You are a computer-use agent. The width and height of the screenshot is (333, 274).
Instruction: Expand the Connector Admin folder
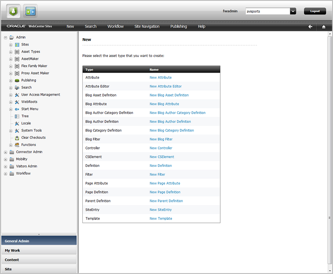(x=6, y=152)
